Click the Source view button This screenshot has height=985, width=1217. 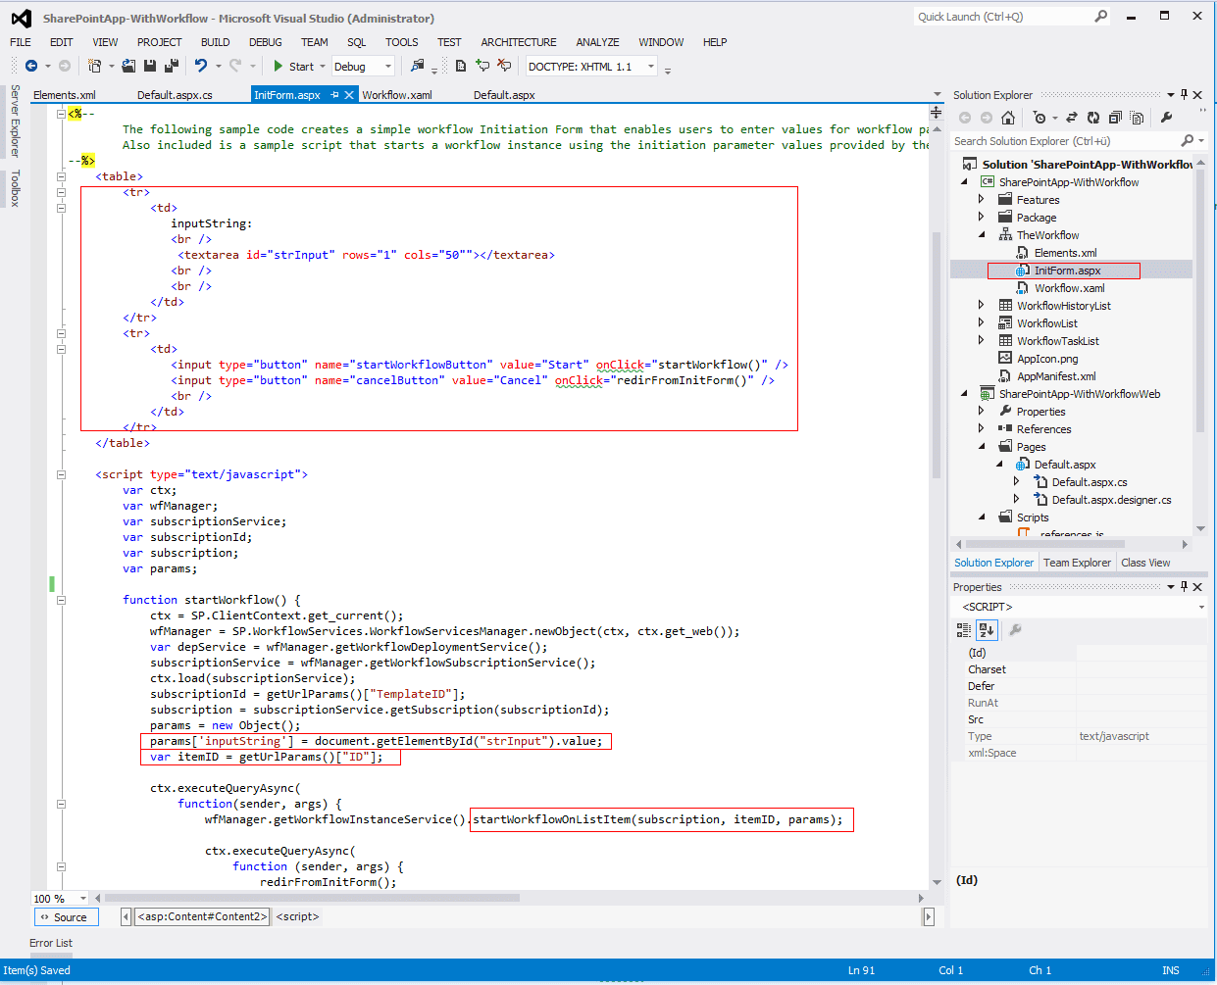pyautogui.click(x=66, y=917)
